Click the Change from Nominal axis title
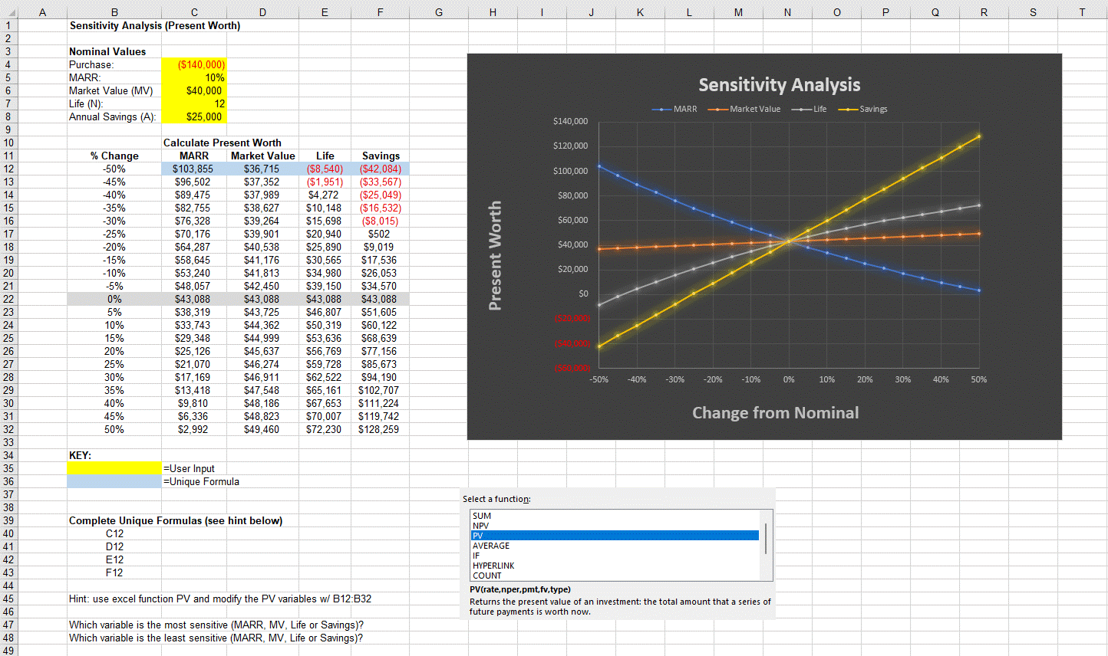The height and width of the screenshot is (656, 1108). 775,412
